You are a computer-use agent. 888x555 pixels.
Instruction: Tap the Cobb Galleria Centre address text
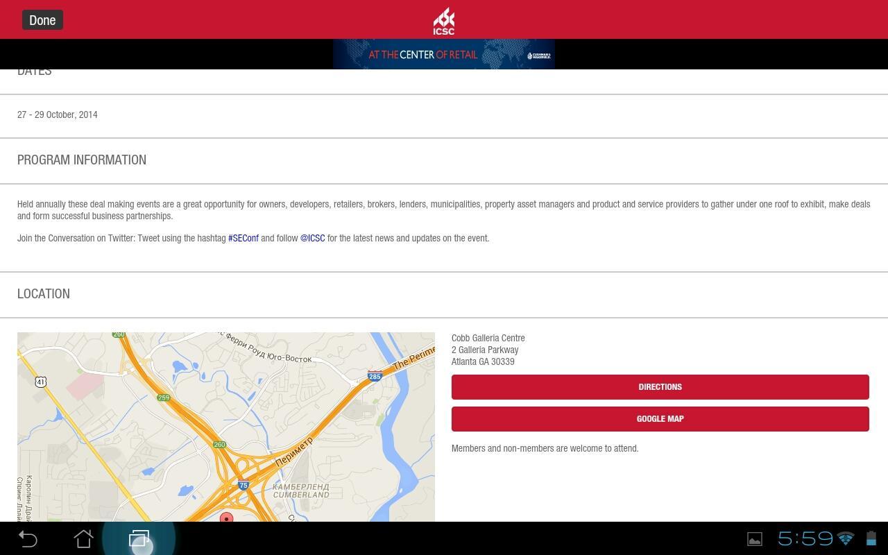(488, 350)
